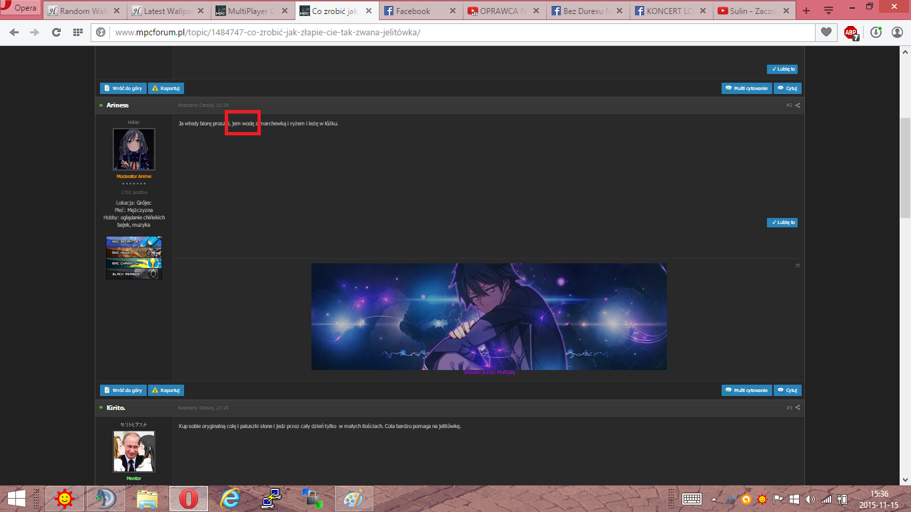Viewport: 911px width, 512px height.
Task: Open Ariness's anime avatar image
Action: tap(134, 149)
